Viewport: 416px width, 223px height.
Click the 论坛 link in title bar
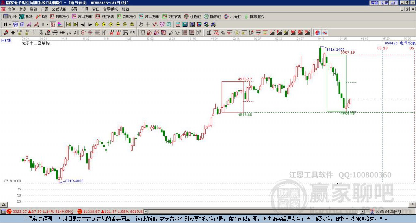coord(384,3)
